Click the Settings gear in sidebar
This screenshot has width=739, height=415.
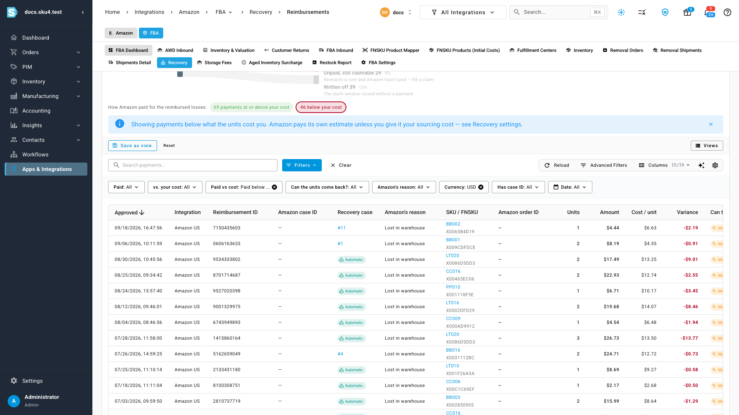coord(14,381)
